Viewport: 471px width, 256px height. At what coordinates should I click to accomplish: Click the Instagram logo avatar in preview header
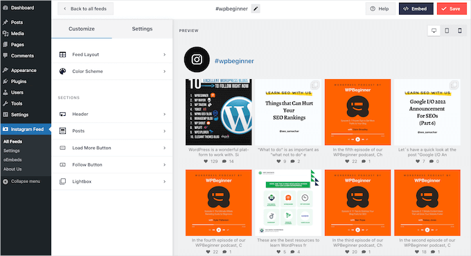197,60
